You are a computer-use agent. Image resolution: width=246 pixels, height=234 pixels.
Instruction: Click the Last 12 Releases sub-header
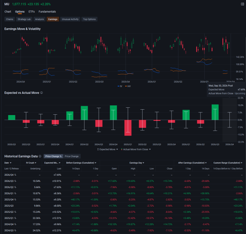(12, 169)
